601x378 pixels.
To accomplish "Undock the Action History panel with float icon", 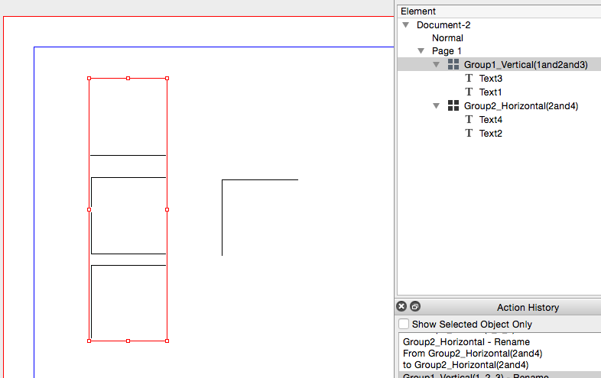I will click(x=415, y=307).
